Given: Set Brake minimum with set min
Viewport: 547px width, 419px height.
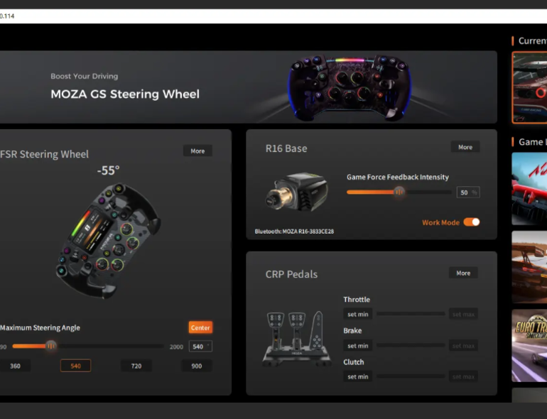Looking at the screenshot, I should (357, 345).
